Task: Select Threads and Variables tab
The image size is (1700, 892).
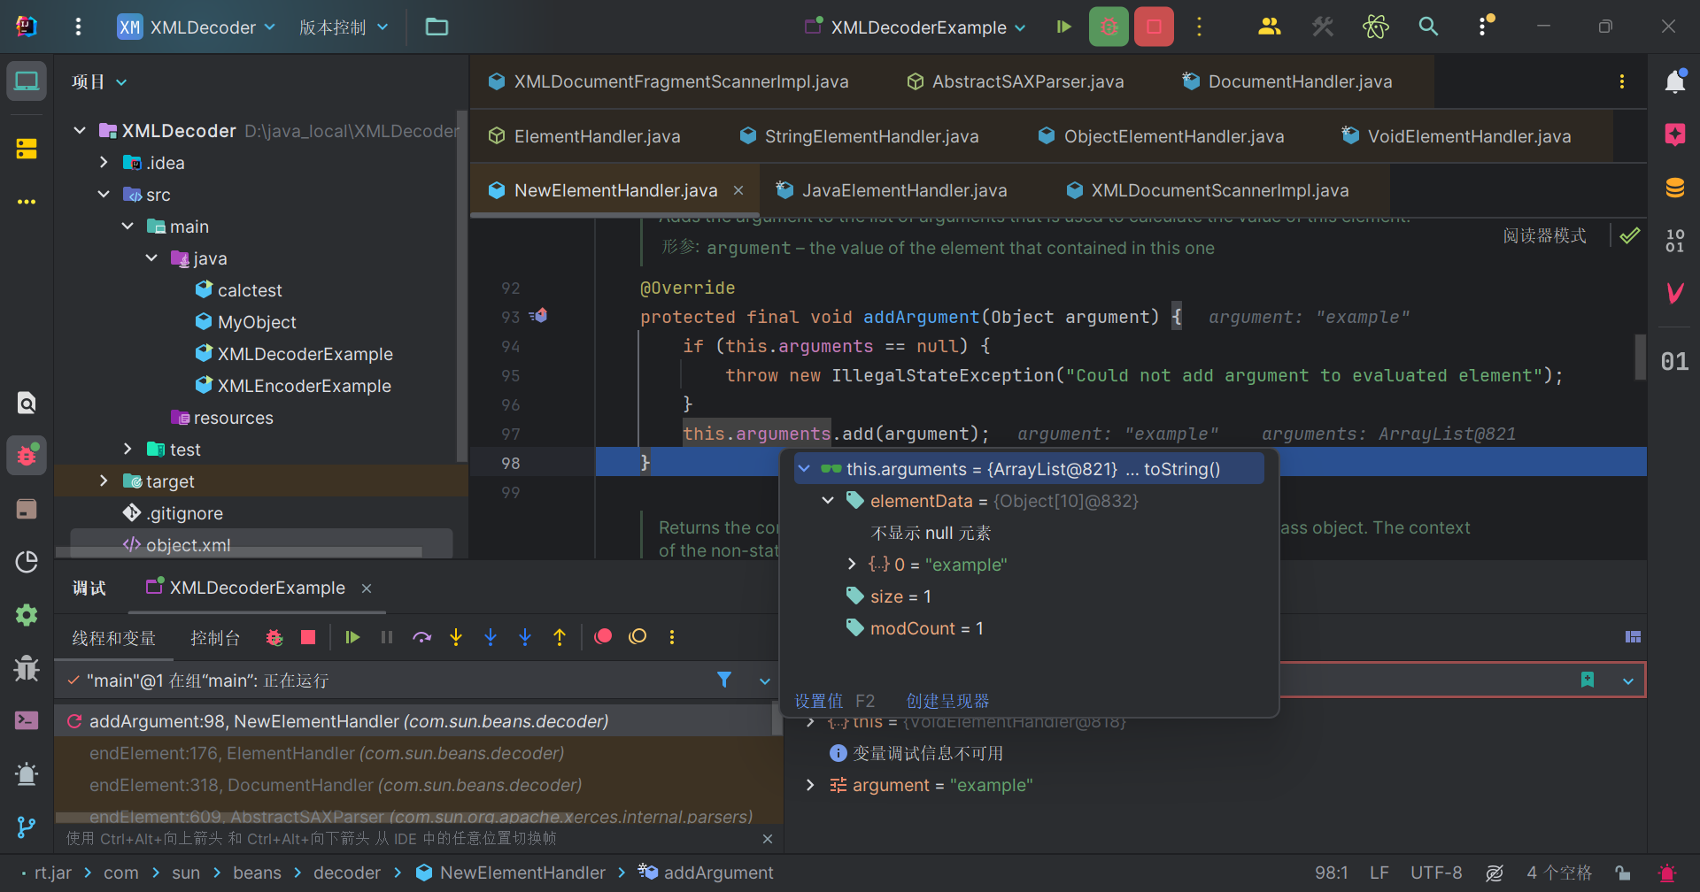Action: 113,638
